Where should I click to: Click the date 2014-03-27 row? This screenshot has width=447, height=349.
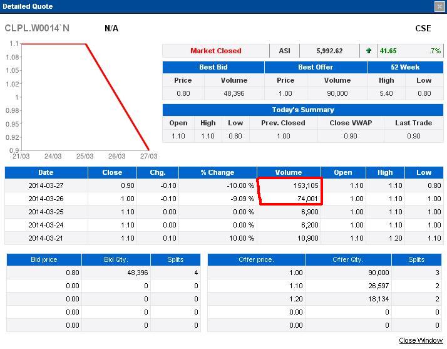(46, 185)
